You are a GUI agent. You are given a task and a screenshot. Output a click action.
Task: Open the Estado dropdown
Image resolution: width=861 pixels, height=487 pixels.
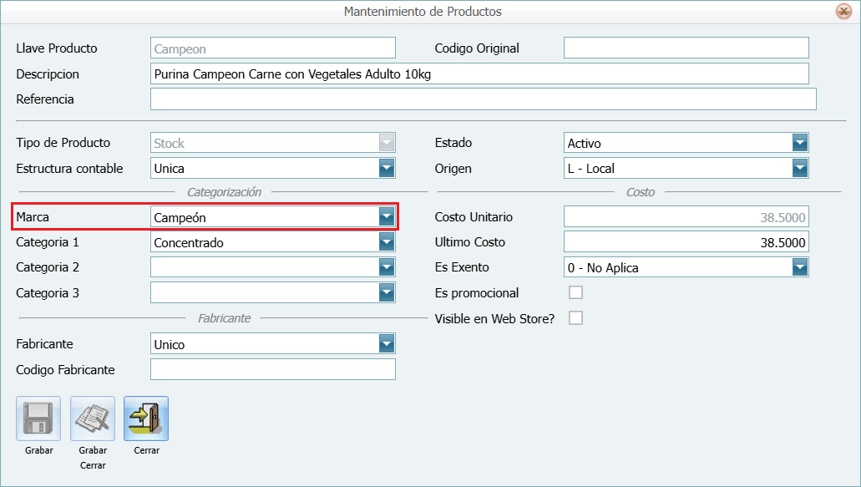point(800,143)
